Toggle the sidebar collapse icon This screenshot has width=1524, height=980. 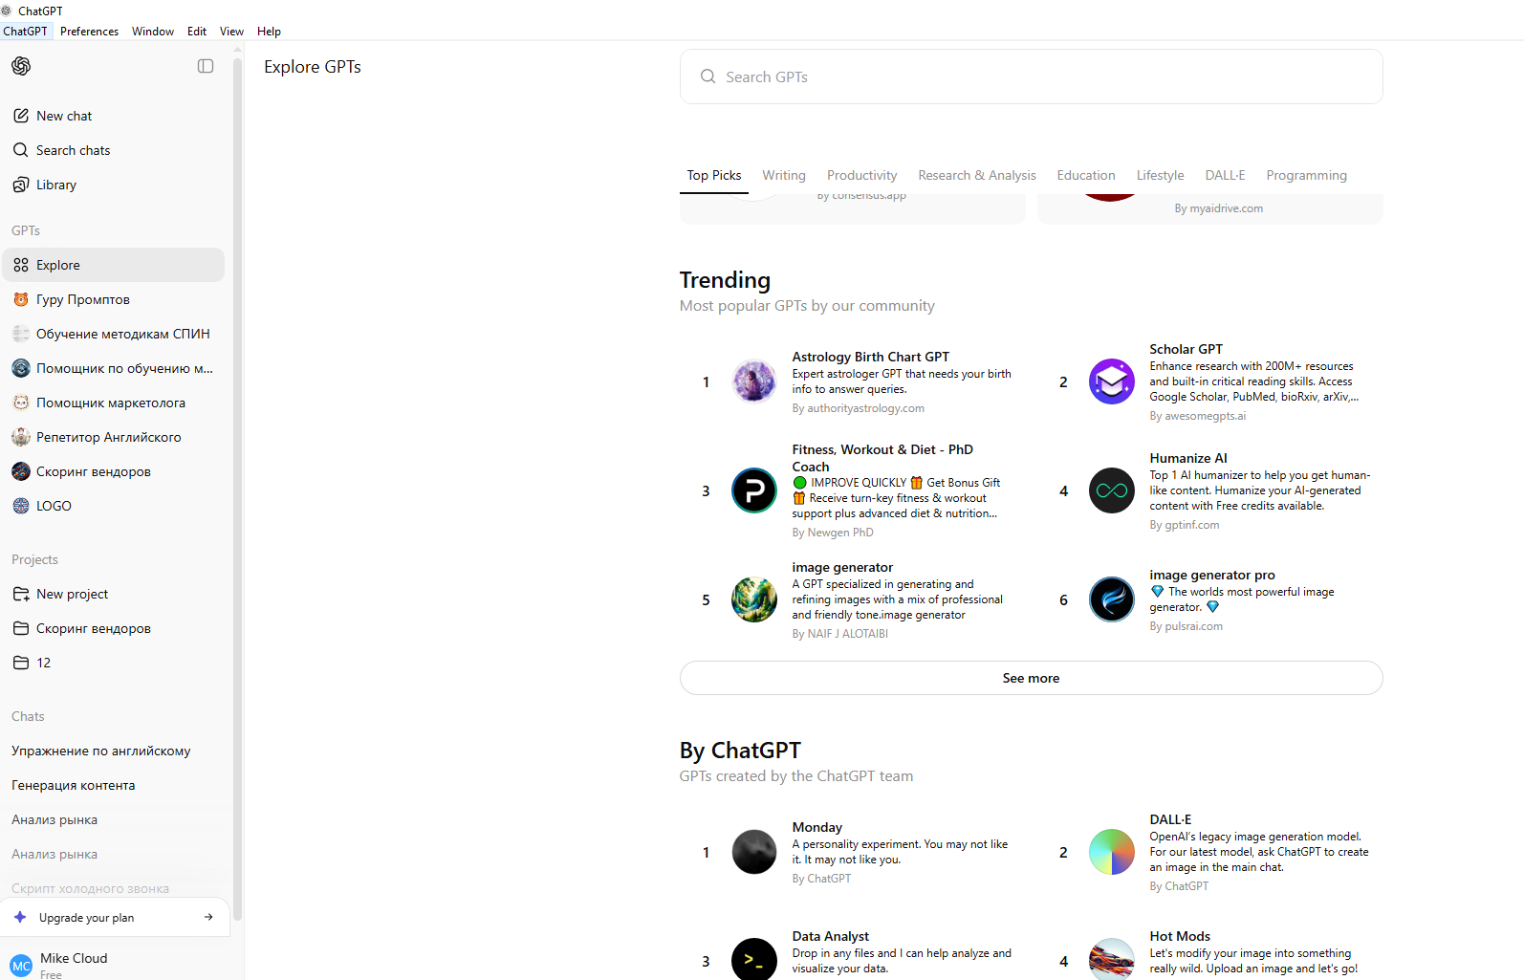(206, 66)
